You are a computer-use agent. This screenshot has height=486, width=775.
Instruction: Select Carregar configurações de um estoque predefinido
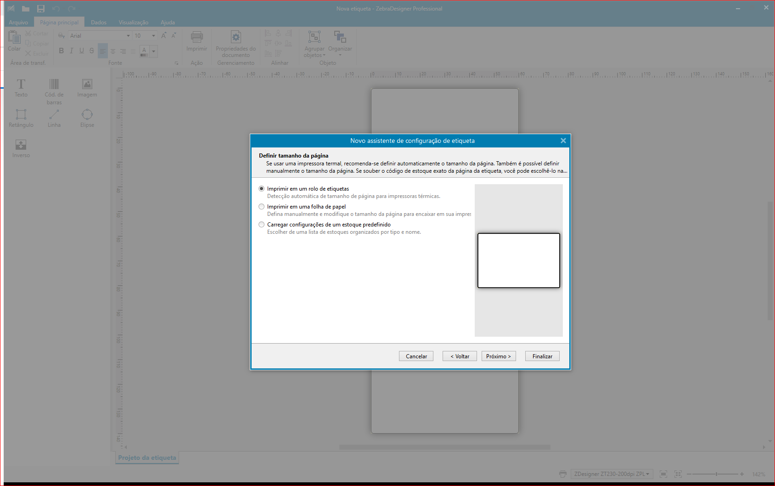coord(262,224)
